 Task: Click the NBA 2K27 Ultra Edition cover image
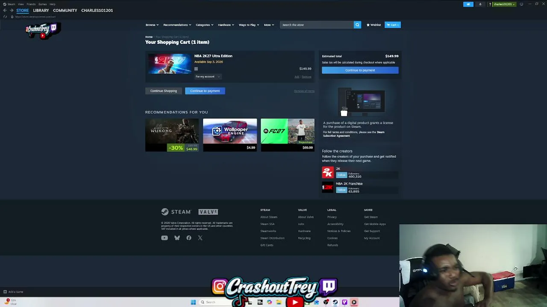point(170,64)
